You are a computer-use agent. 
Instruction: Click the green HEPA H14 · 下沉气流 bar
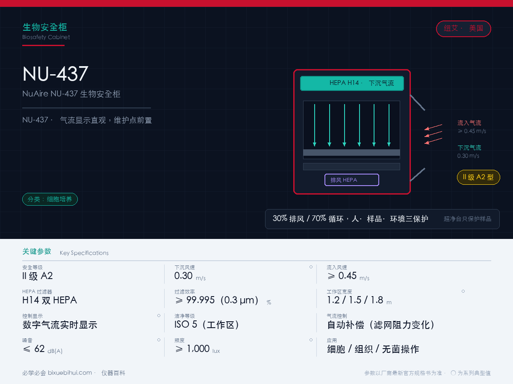pyautogui.click(x=352, y=83)
